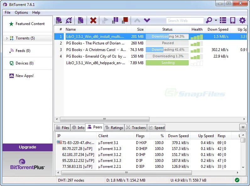
Task: Select LibO_3.5.1_Win_x86_helppack_en torrent row
Action: 150,63
